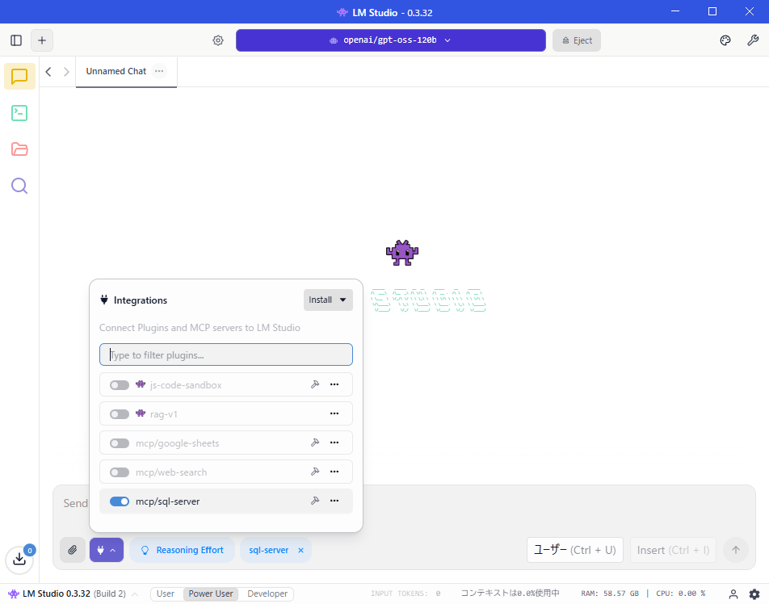Open the appearance palette icon top right
The width and height of the screenshot is (769, 604).
point(725,40)
